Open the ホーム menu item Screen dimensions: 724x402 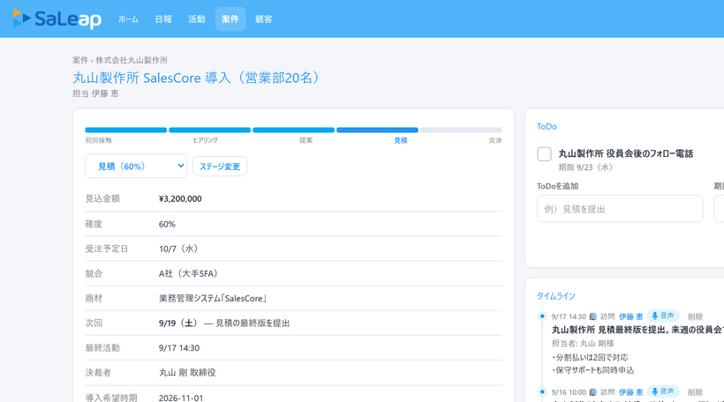point(128,19)
